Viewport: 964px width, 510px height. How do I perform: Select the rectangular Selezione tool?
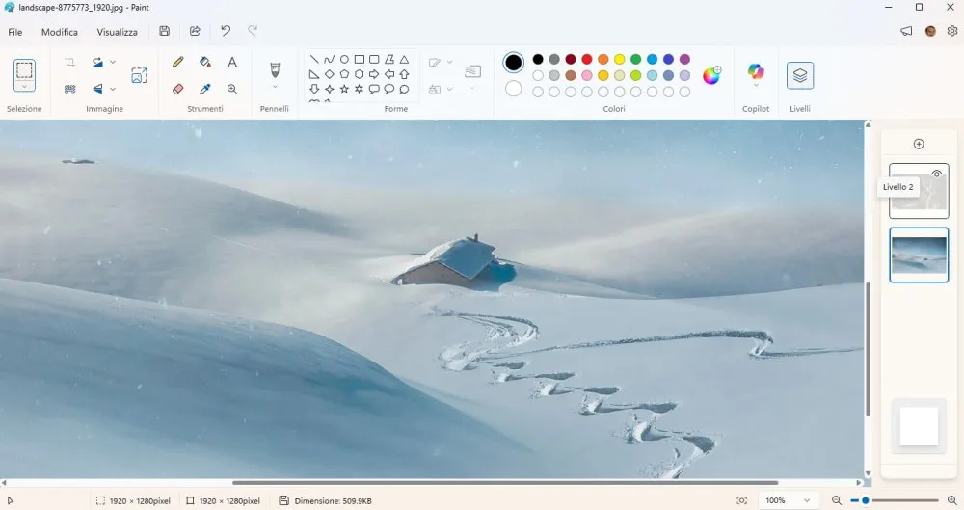(x=25, y=70)
